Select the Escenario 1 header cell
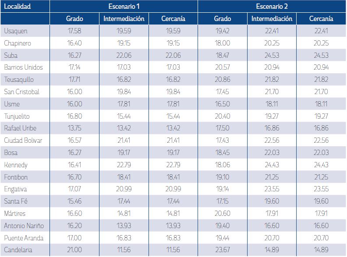The width and height of the screenshot is (347, 257). pyautogui.click(x=124, y=7)
